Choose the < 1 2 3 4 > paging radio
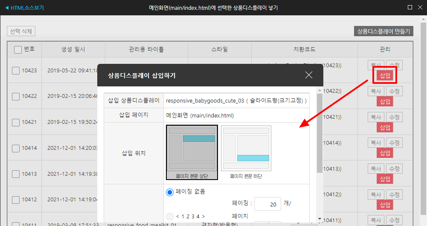The width and height of the screenshot is (427, 226). coord(170,217)
